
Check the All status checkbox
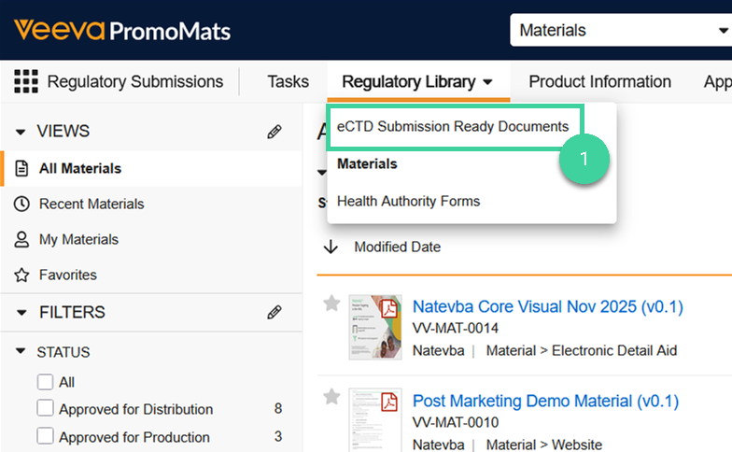pos(45,382)
